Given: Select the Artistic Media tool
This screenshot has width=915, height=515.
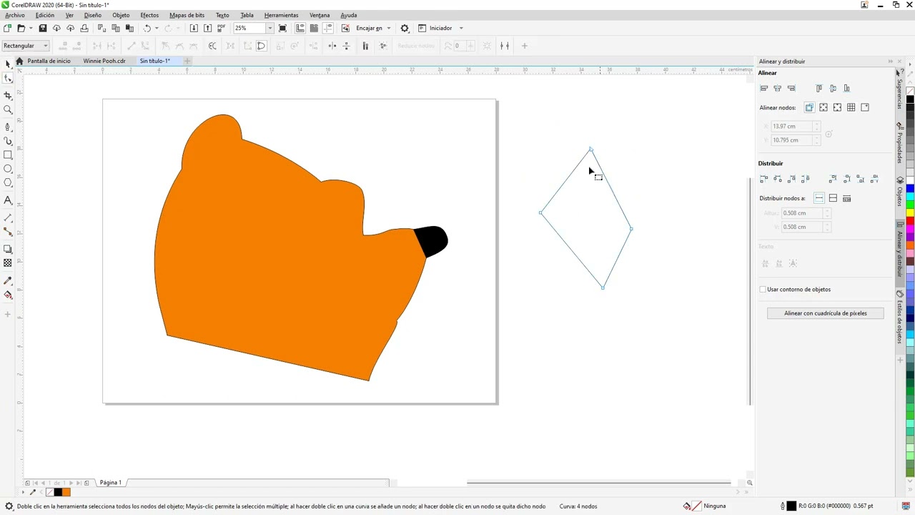Looking at the screenshot, I should 8,141.
